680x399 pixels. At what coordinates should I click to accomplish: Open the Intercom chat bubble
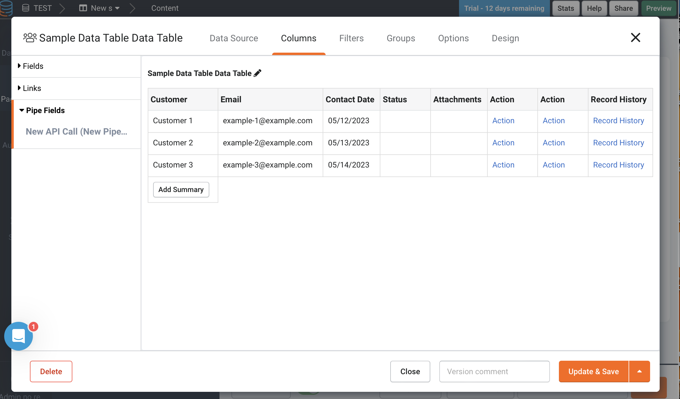pyautogui.click(x=18, y=336)
